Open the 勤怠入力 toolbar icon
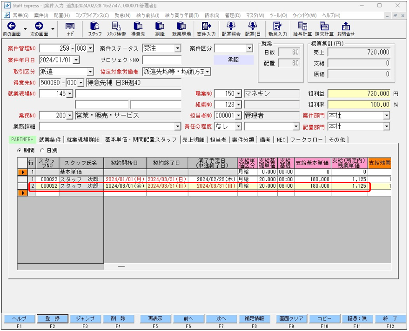The width and height of the screenshot is (409, 331). [277, 29]
